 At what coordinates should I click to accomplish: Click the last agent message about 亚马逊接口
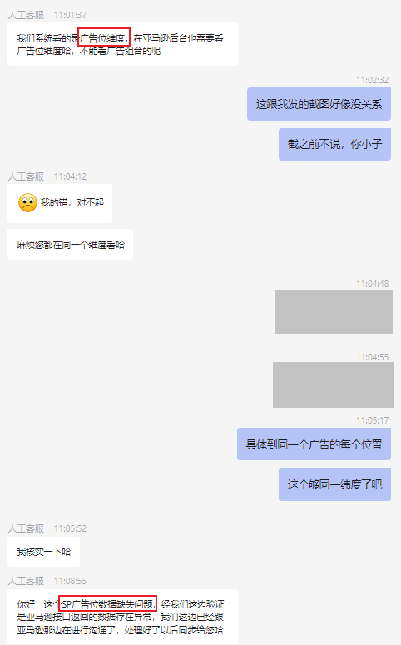122,617
